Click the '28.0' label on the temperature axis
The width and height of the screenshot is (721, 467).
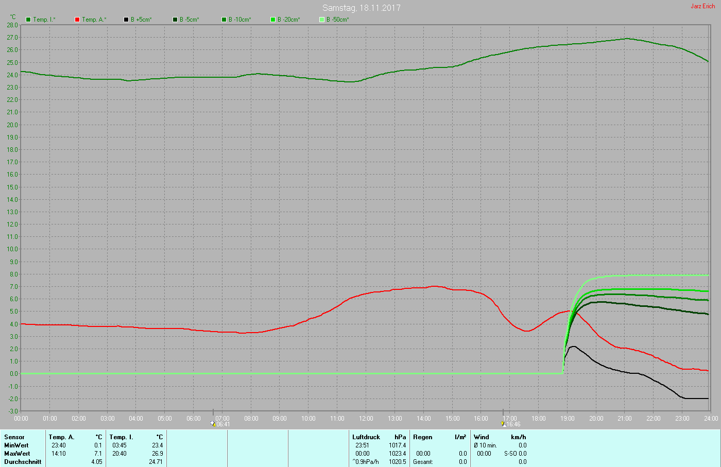coord(12,25)
